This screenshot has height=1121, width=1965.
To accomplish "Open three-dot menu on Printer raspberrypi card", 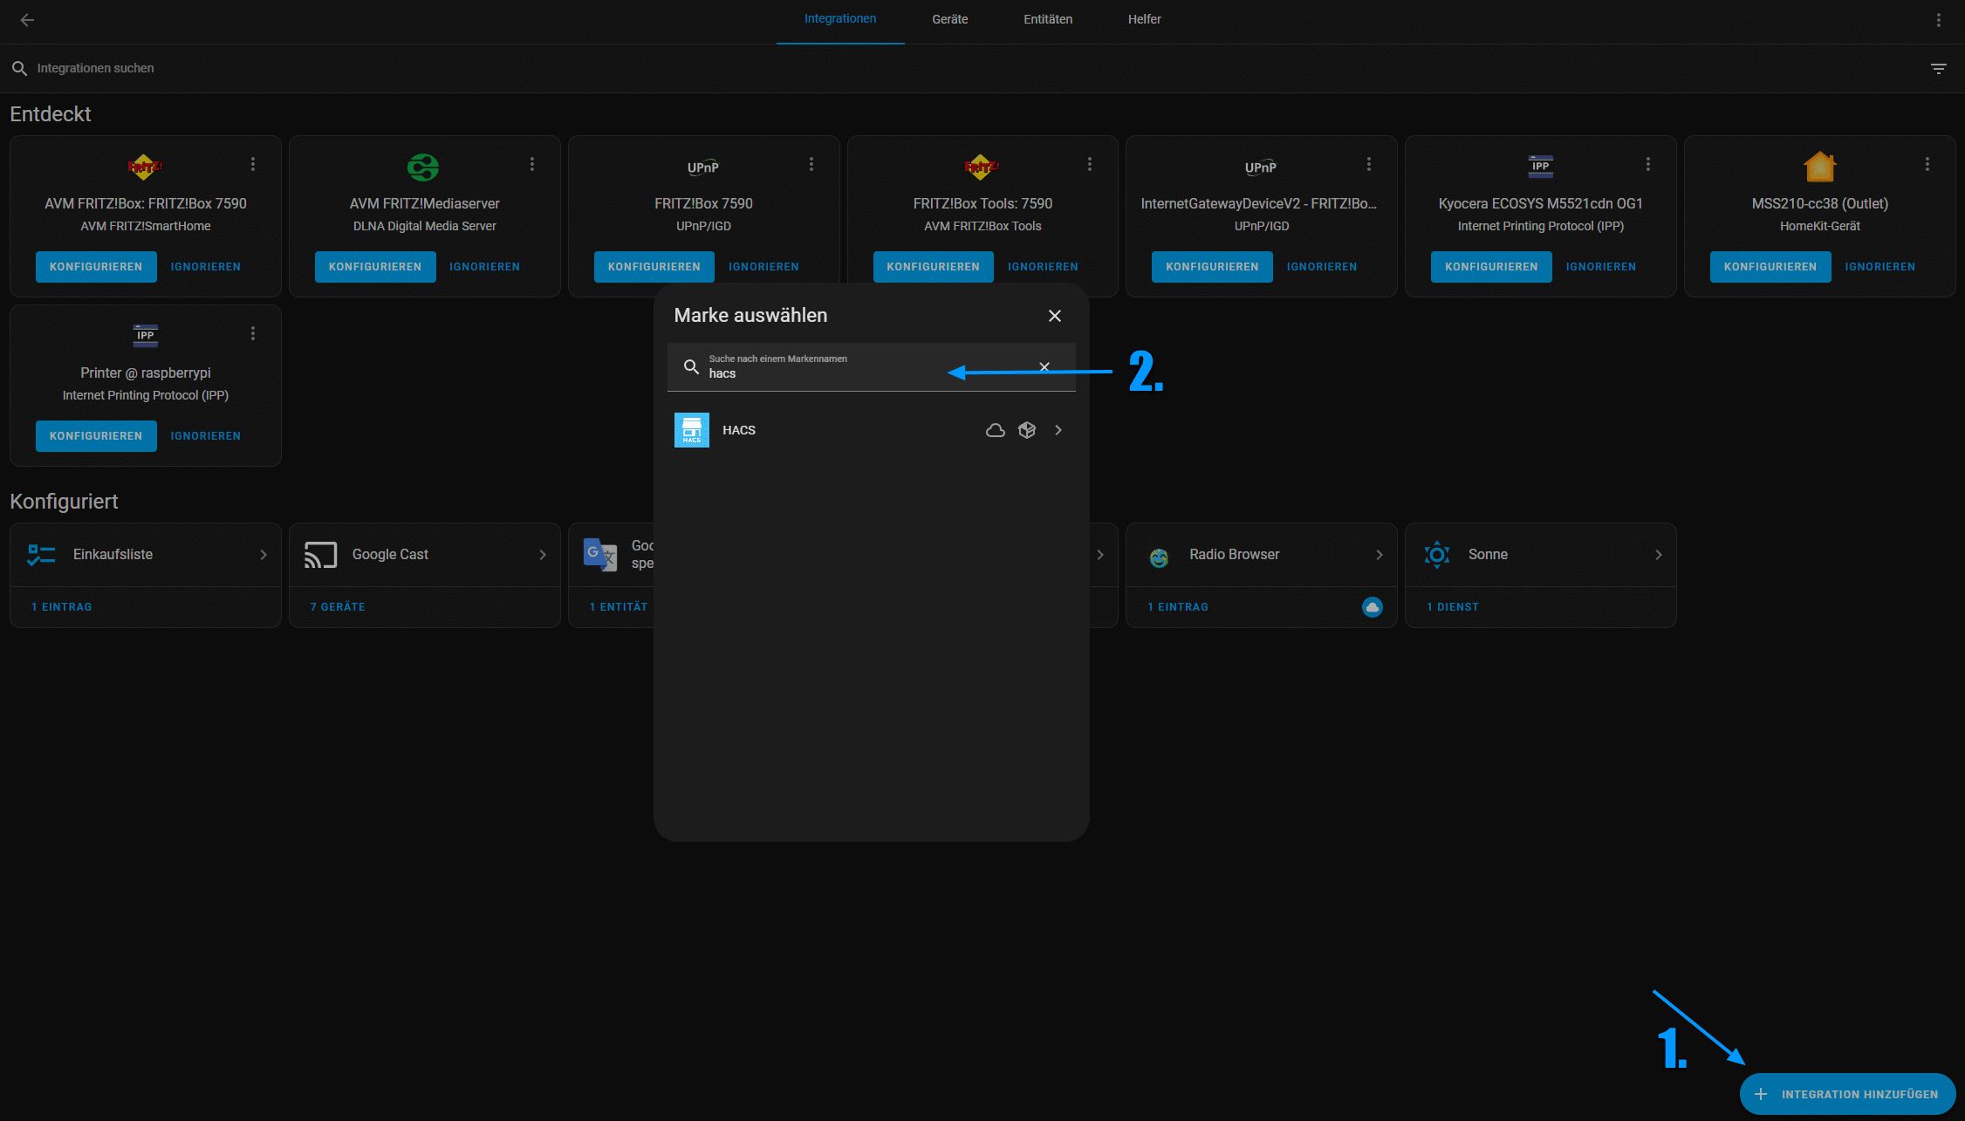I will tap(253, 333).
